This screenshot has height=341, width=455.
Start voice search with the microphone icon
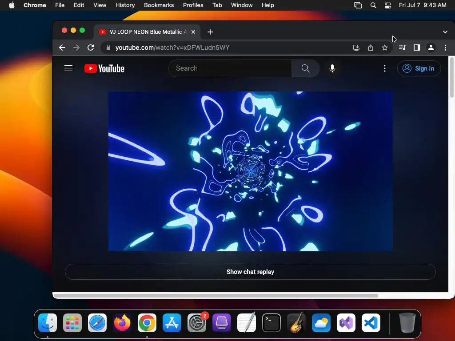coord(332,68)
